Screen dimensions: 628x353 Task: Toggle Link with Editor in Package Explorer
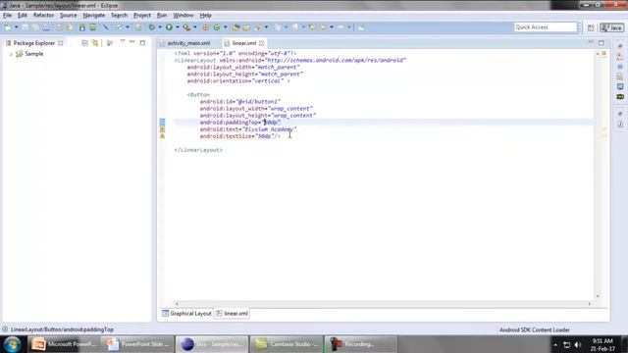tap(95, 43)
